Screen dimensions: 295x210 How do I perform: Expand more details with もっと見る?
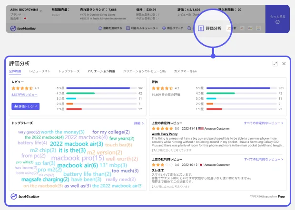(277, 19)
